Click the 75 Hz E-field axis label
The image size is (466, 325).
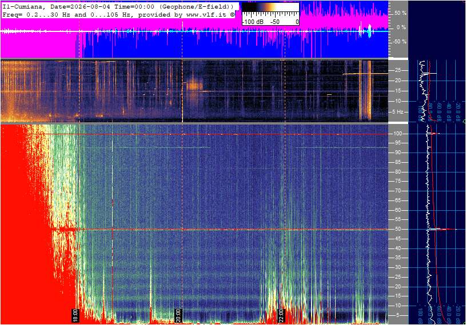click(397, 181)
